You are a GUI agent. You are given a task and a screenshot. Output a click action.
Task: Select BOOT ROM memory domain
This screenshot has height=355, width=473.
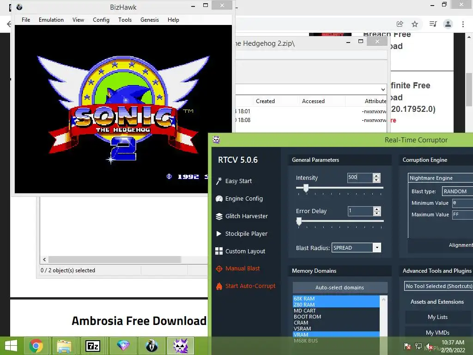(336, 317)
